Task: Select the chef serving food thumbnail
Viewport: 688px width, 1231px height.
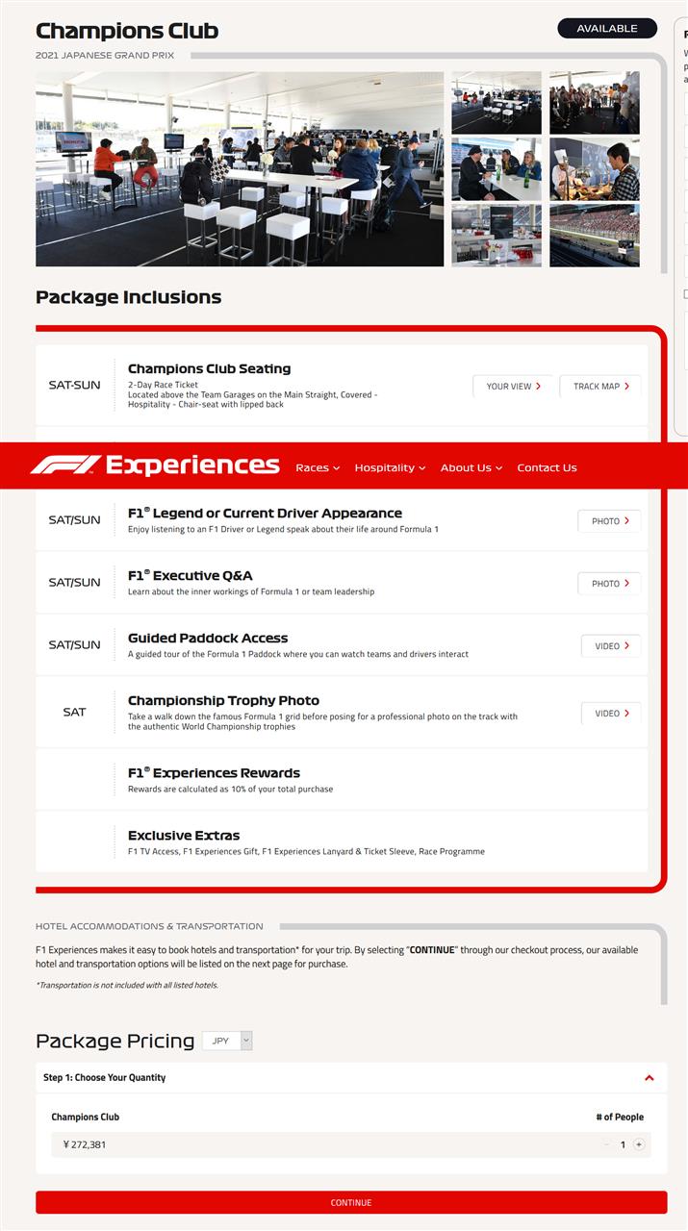Action: (595, 168)
